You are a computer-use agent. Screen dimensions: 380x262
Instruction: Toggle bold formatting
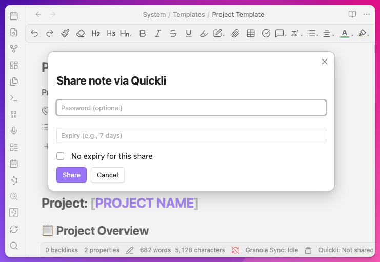click(143, 33)
